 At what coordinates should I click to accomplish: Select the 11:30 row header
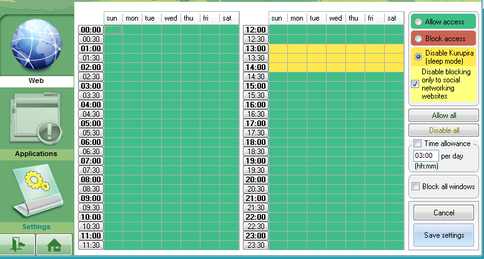click(91, 245)
